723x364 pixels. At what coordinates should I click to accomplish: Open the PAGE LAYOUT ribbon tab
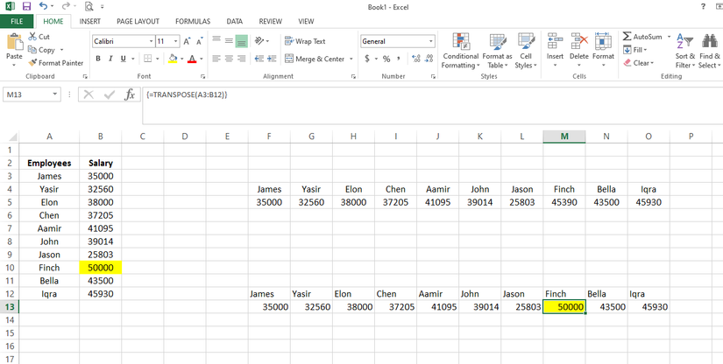point(138,21)
